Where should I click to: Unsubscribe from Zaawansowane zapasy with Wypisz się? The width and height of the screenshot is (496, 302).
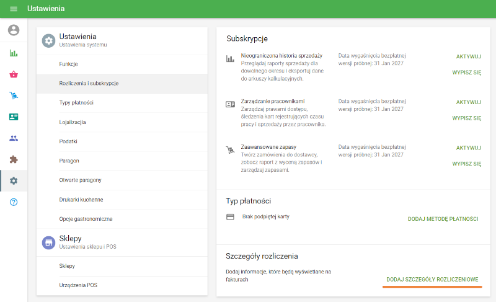(466, 164)
